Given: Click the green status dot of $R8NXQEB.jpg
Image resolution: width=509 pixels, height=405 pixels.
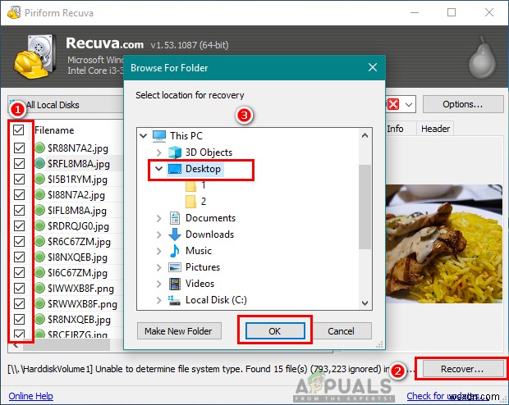Looking at the screenshot, I should click(39, 319).
